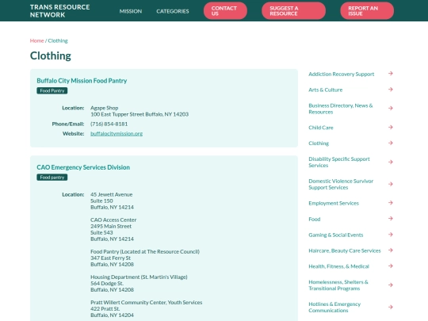The image size is (428, 321).
Task: Click the Contact Us button
Action: pyautogui.click(x=225, y=11)
